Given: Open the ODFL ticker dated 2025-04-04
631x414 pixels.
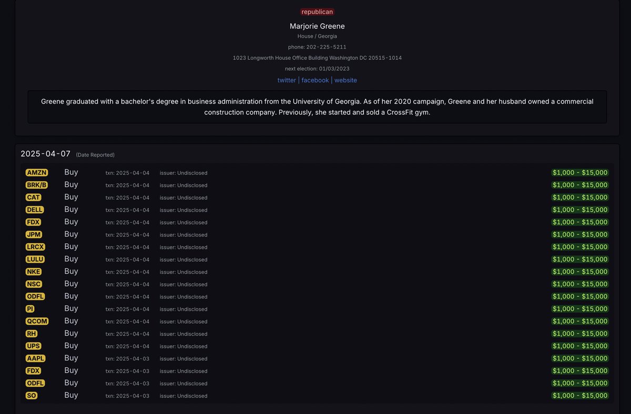Looking at the screenshot, I should 36,296.
